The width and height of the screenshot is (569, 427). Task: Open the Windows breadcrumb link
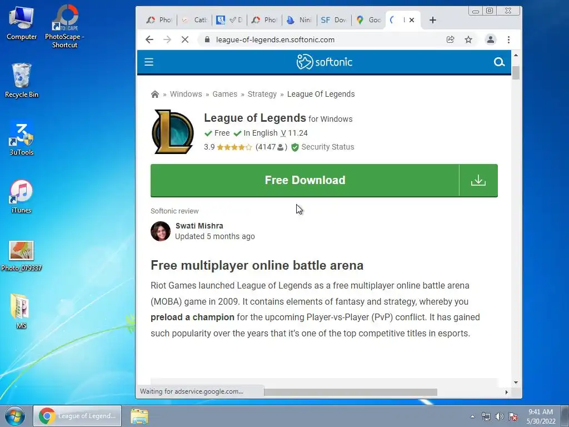(186, 95)
